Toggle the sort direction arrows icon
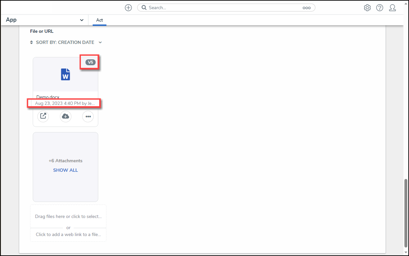The image size is (409, 256). (31, 42)
